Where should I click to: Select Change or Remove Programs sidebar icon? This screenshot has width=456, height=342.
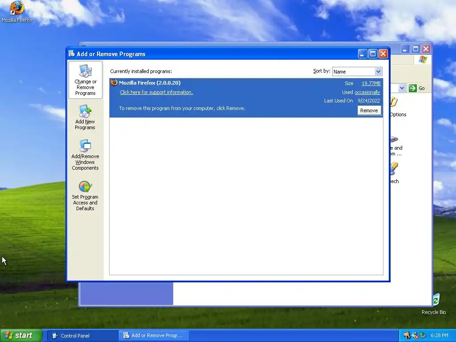click(x=85, y=80)
